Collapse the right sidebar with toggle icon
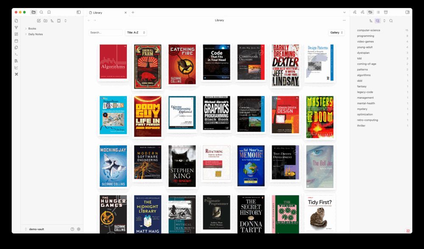The height and width of the screenshot is (249, 424). tap(407, 12)
